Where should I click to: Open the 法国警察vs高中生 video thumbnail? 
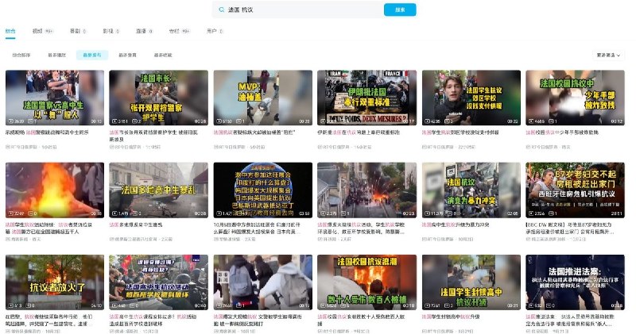(x=55, y=98)
